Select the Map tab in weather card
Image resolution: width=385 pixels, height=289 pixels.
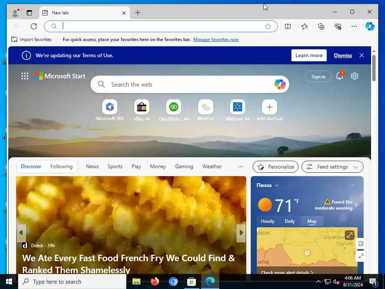point(312,221)
